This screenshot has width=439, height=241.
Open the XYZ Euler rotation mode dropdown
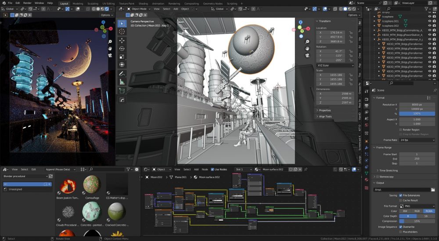[335, 65]
